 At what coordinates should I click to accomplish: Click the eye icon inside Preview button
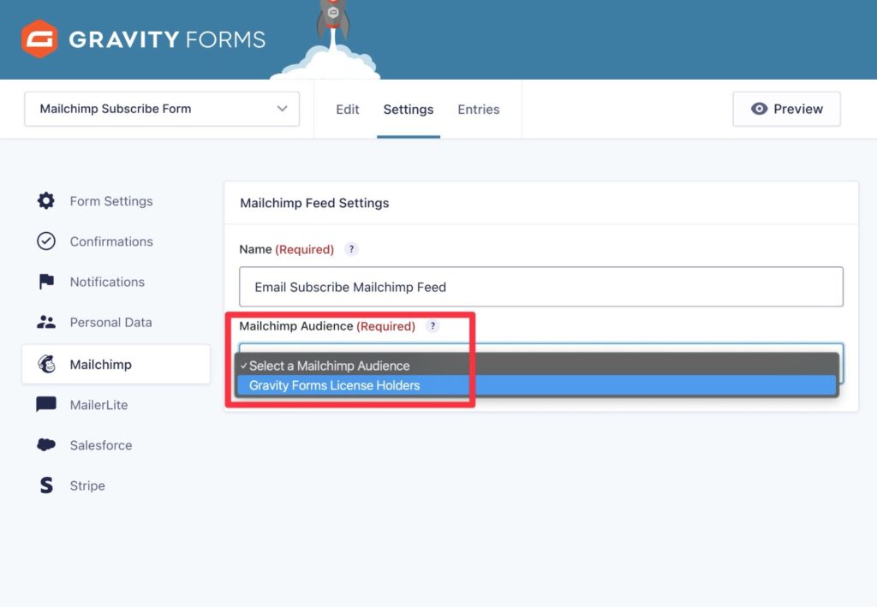pos(759,109)
